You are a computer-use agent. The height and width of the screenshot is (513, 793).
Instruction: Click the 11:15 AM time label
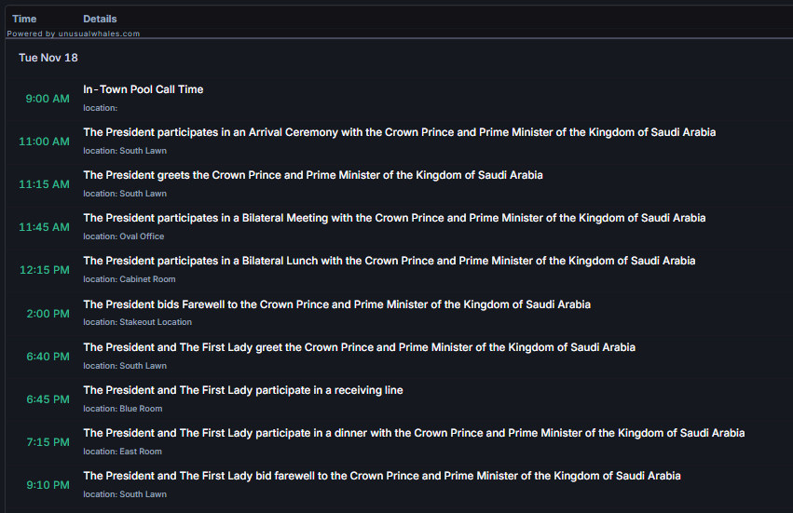click(x=44, y=184)
